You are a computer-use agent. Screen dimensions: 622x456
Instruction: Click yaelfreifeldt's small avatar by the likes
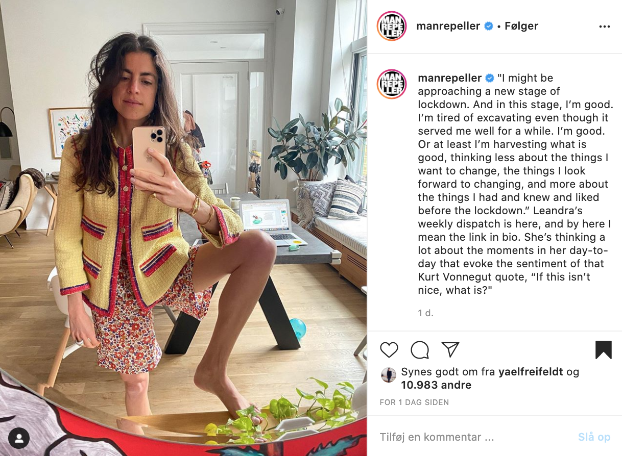pyautogui.click(x=389, y=375)
